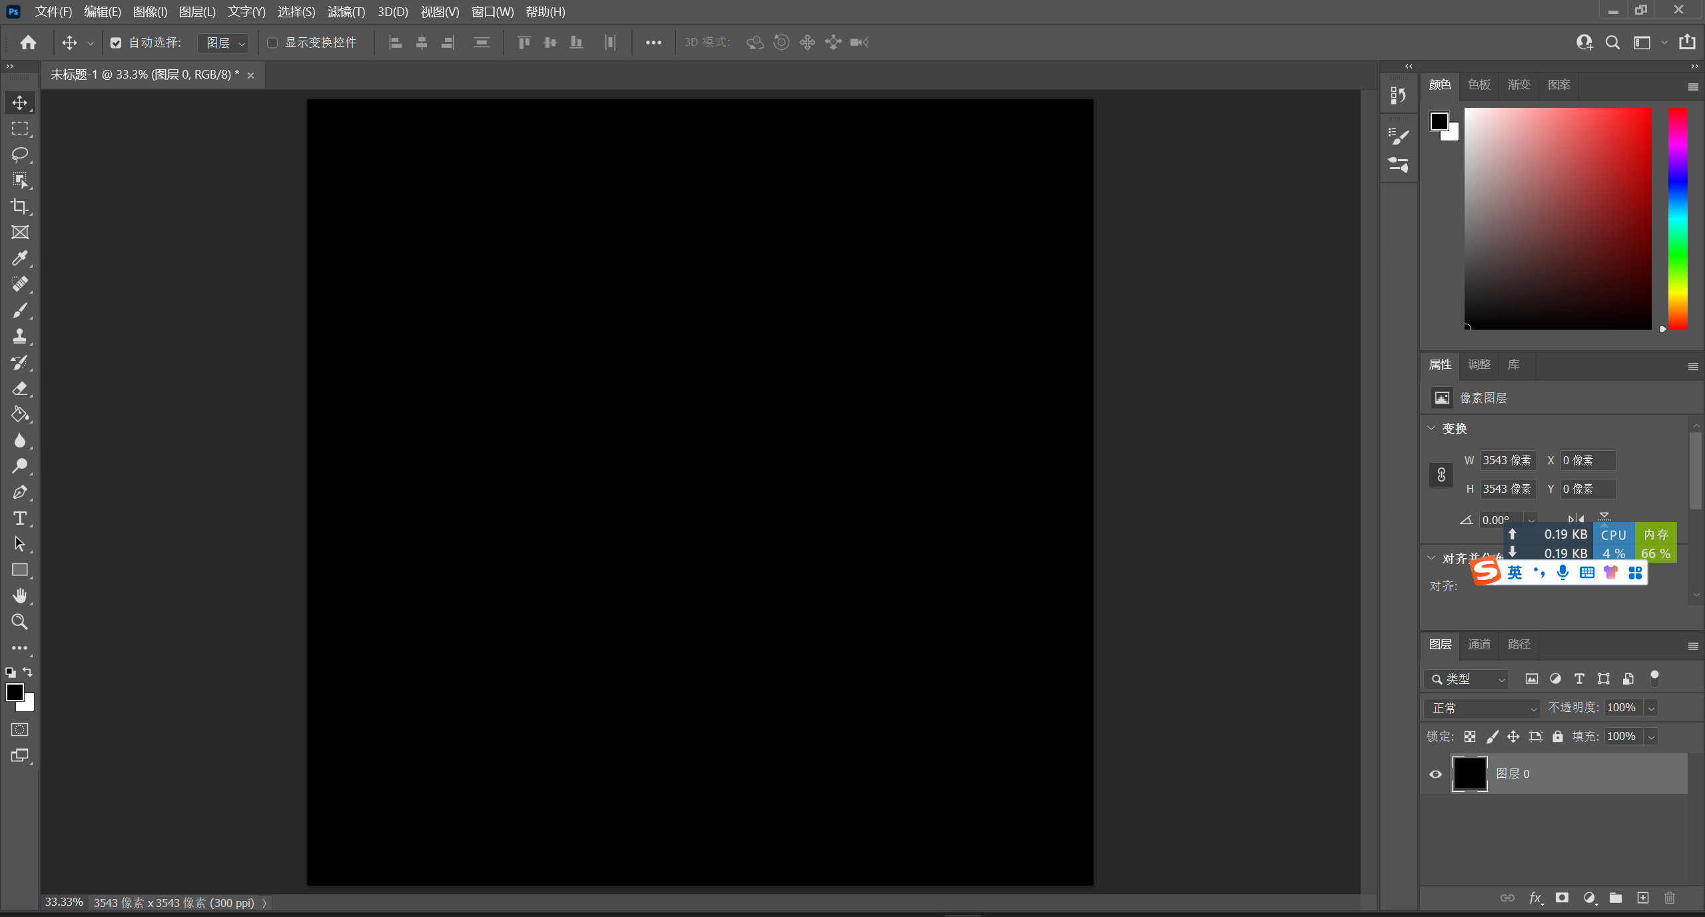Screen dimensions: 1705x917
Task: Activate the Eraser tool
Action: pos(19,388)
